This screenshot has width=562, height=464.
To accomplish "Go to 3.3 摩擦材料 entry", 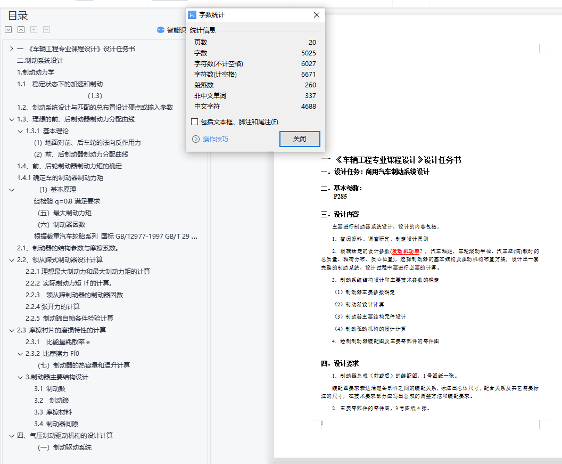I will 53,412.
